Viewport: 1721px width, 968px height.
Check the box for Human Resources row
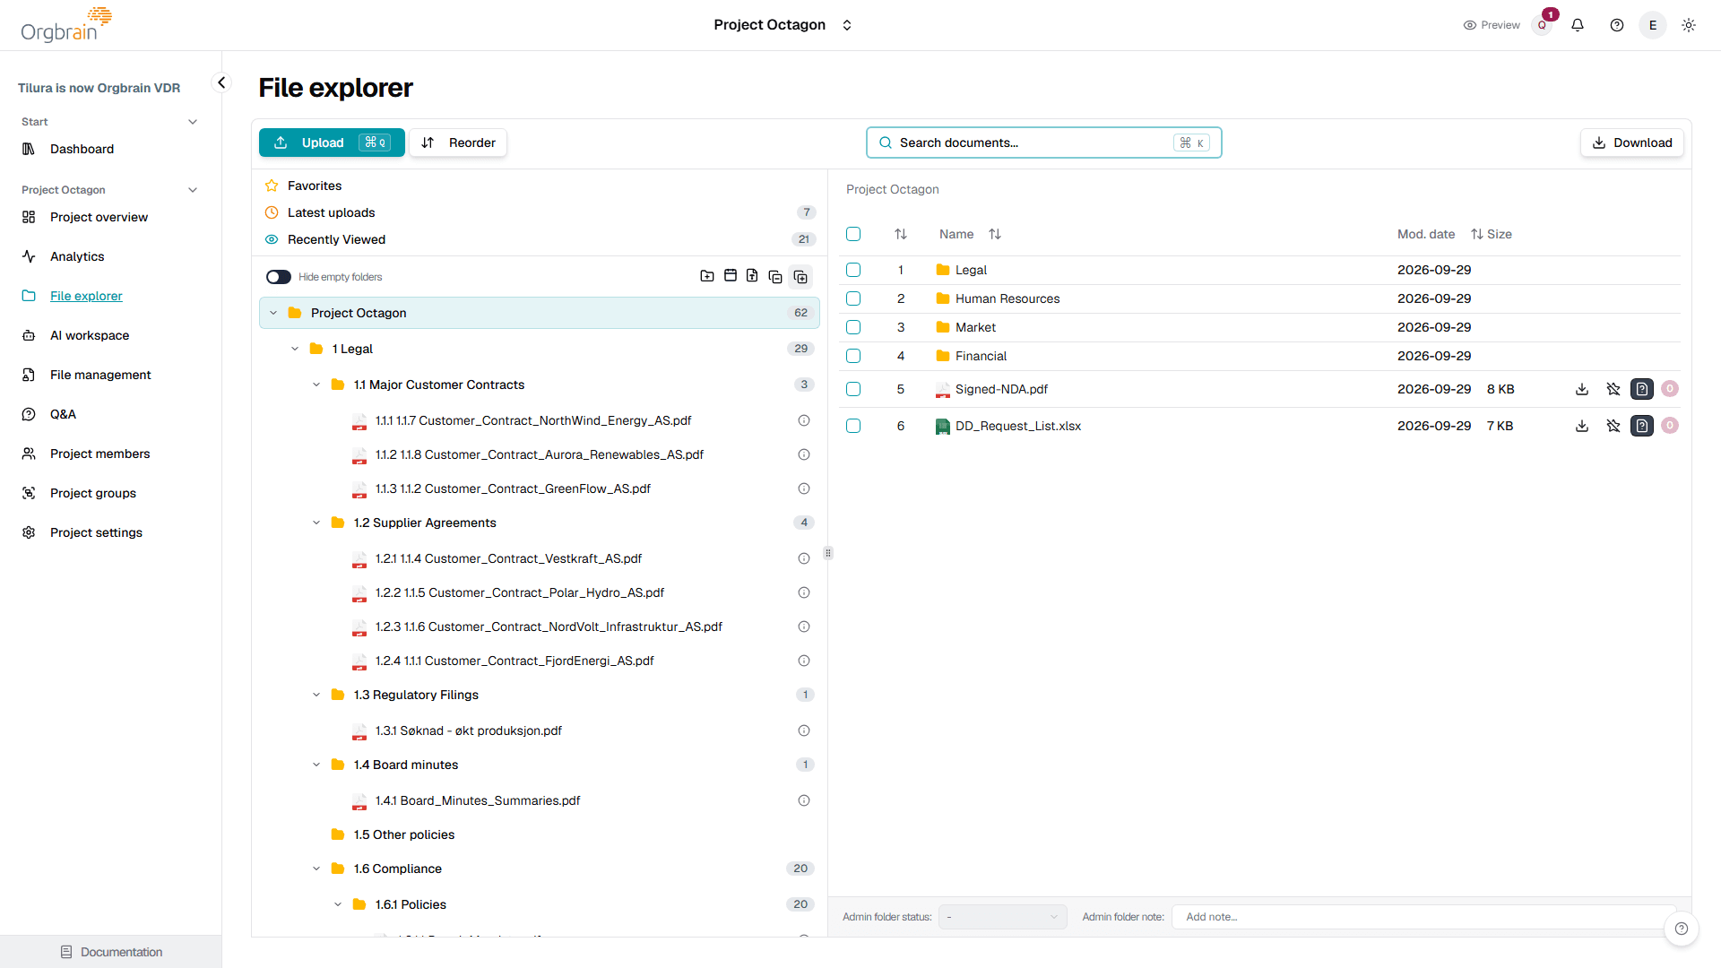pyautogui.click(x=853, y=298)
